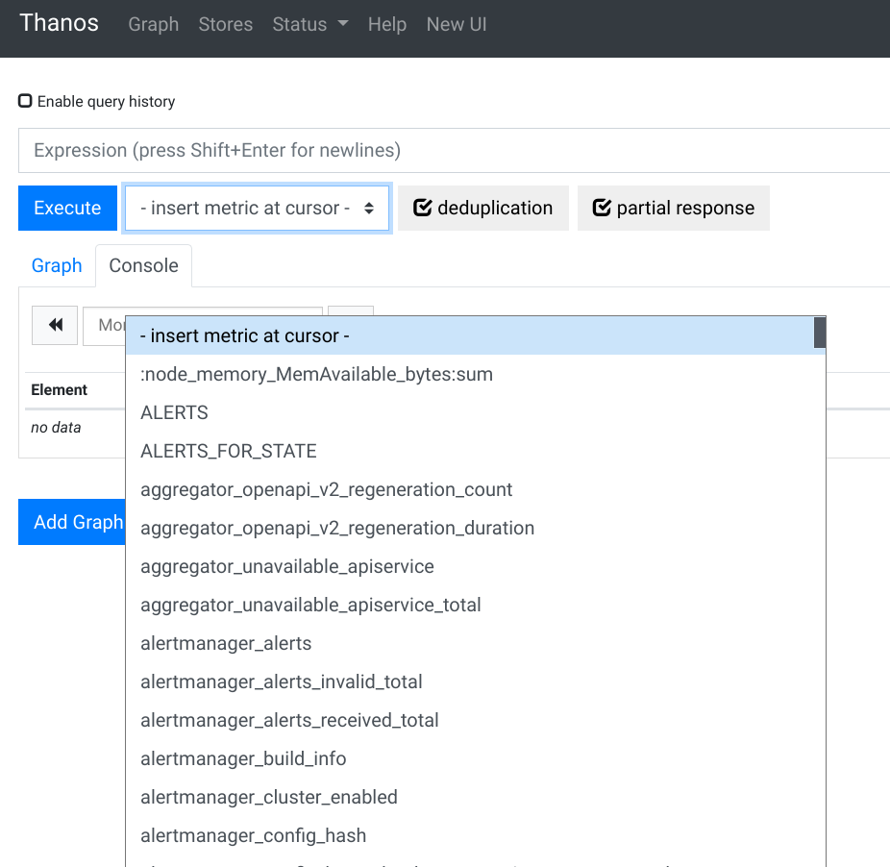Click the metric list scrollbar thumb
Screen dimensions: 890x867
tap(820, 333)
